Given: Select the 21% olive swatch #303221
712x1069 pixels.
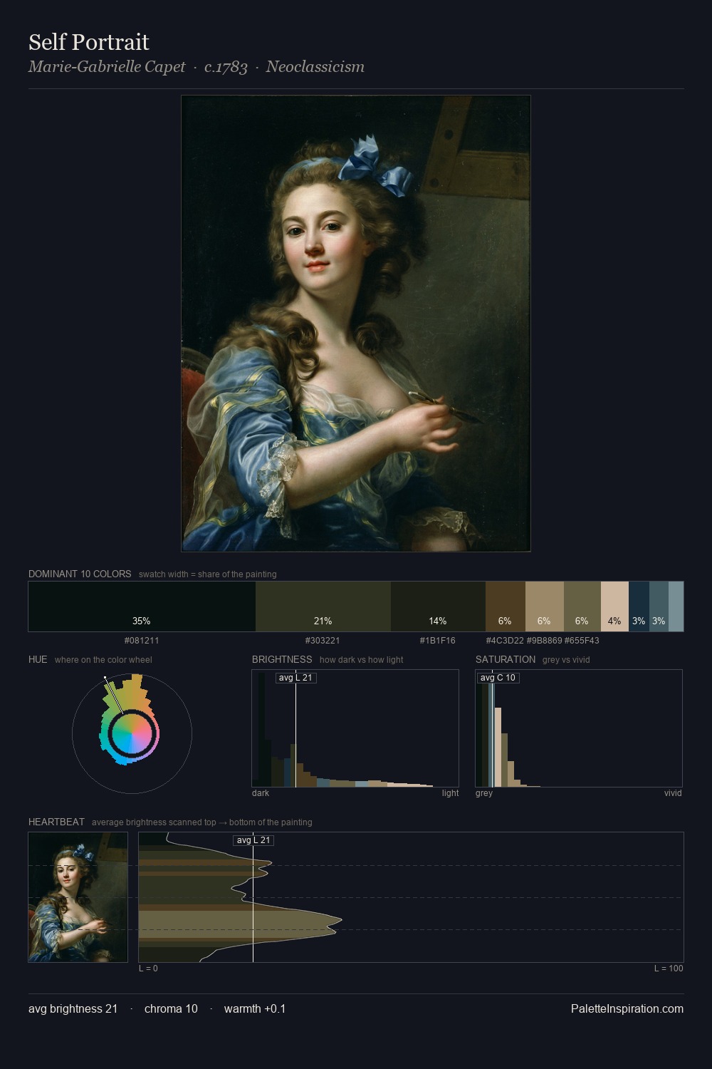Looking at the screenshot, I should [x=323, y=606].
